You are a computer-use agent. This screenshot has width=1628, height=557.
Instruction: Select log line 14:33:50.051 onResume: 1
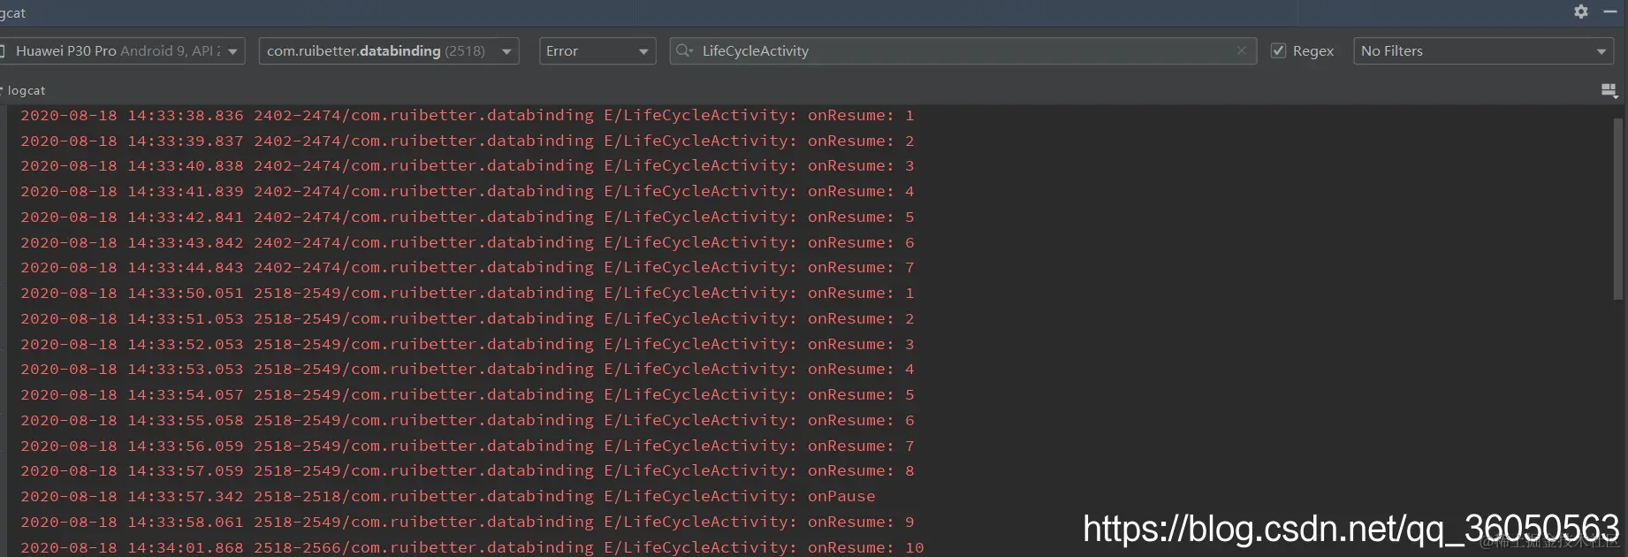(468, 293)
